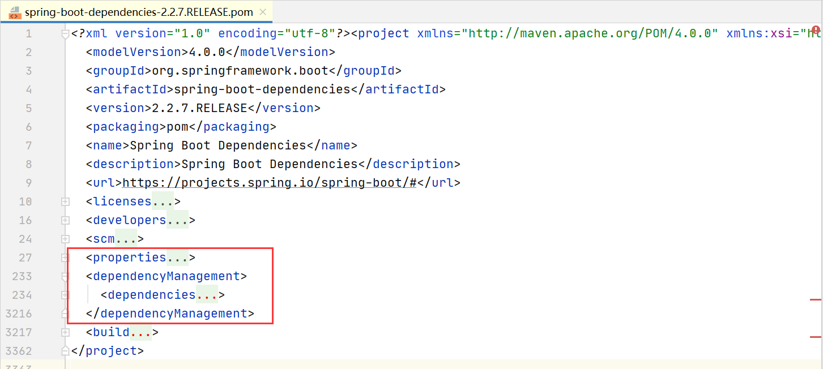This screenshot has height=369, width=823.
Task: Click the maven.apache.org POM namespace string
Action: 590,34
